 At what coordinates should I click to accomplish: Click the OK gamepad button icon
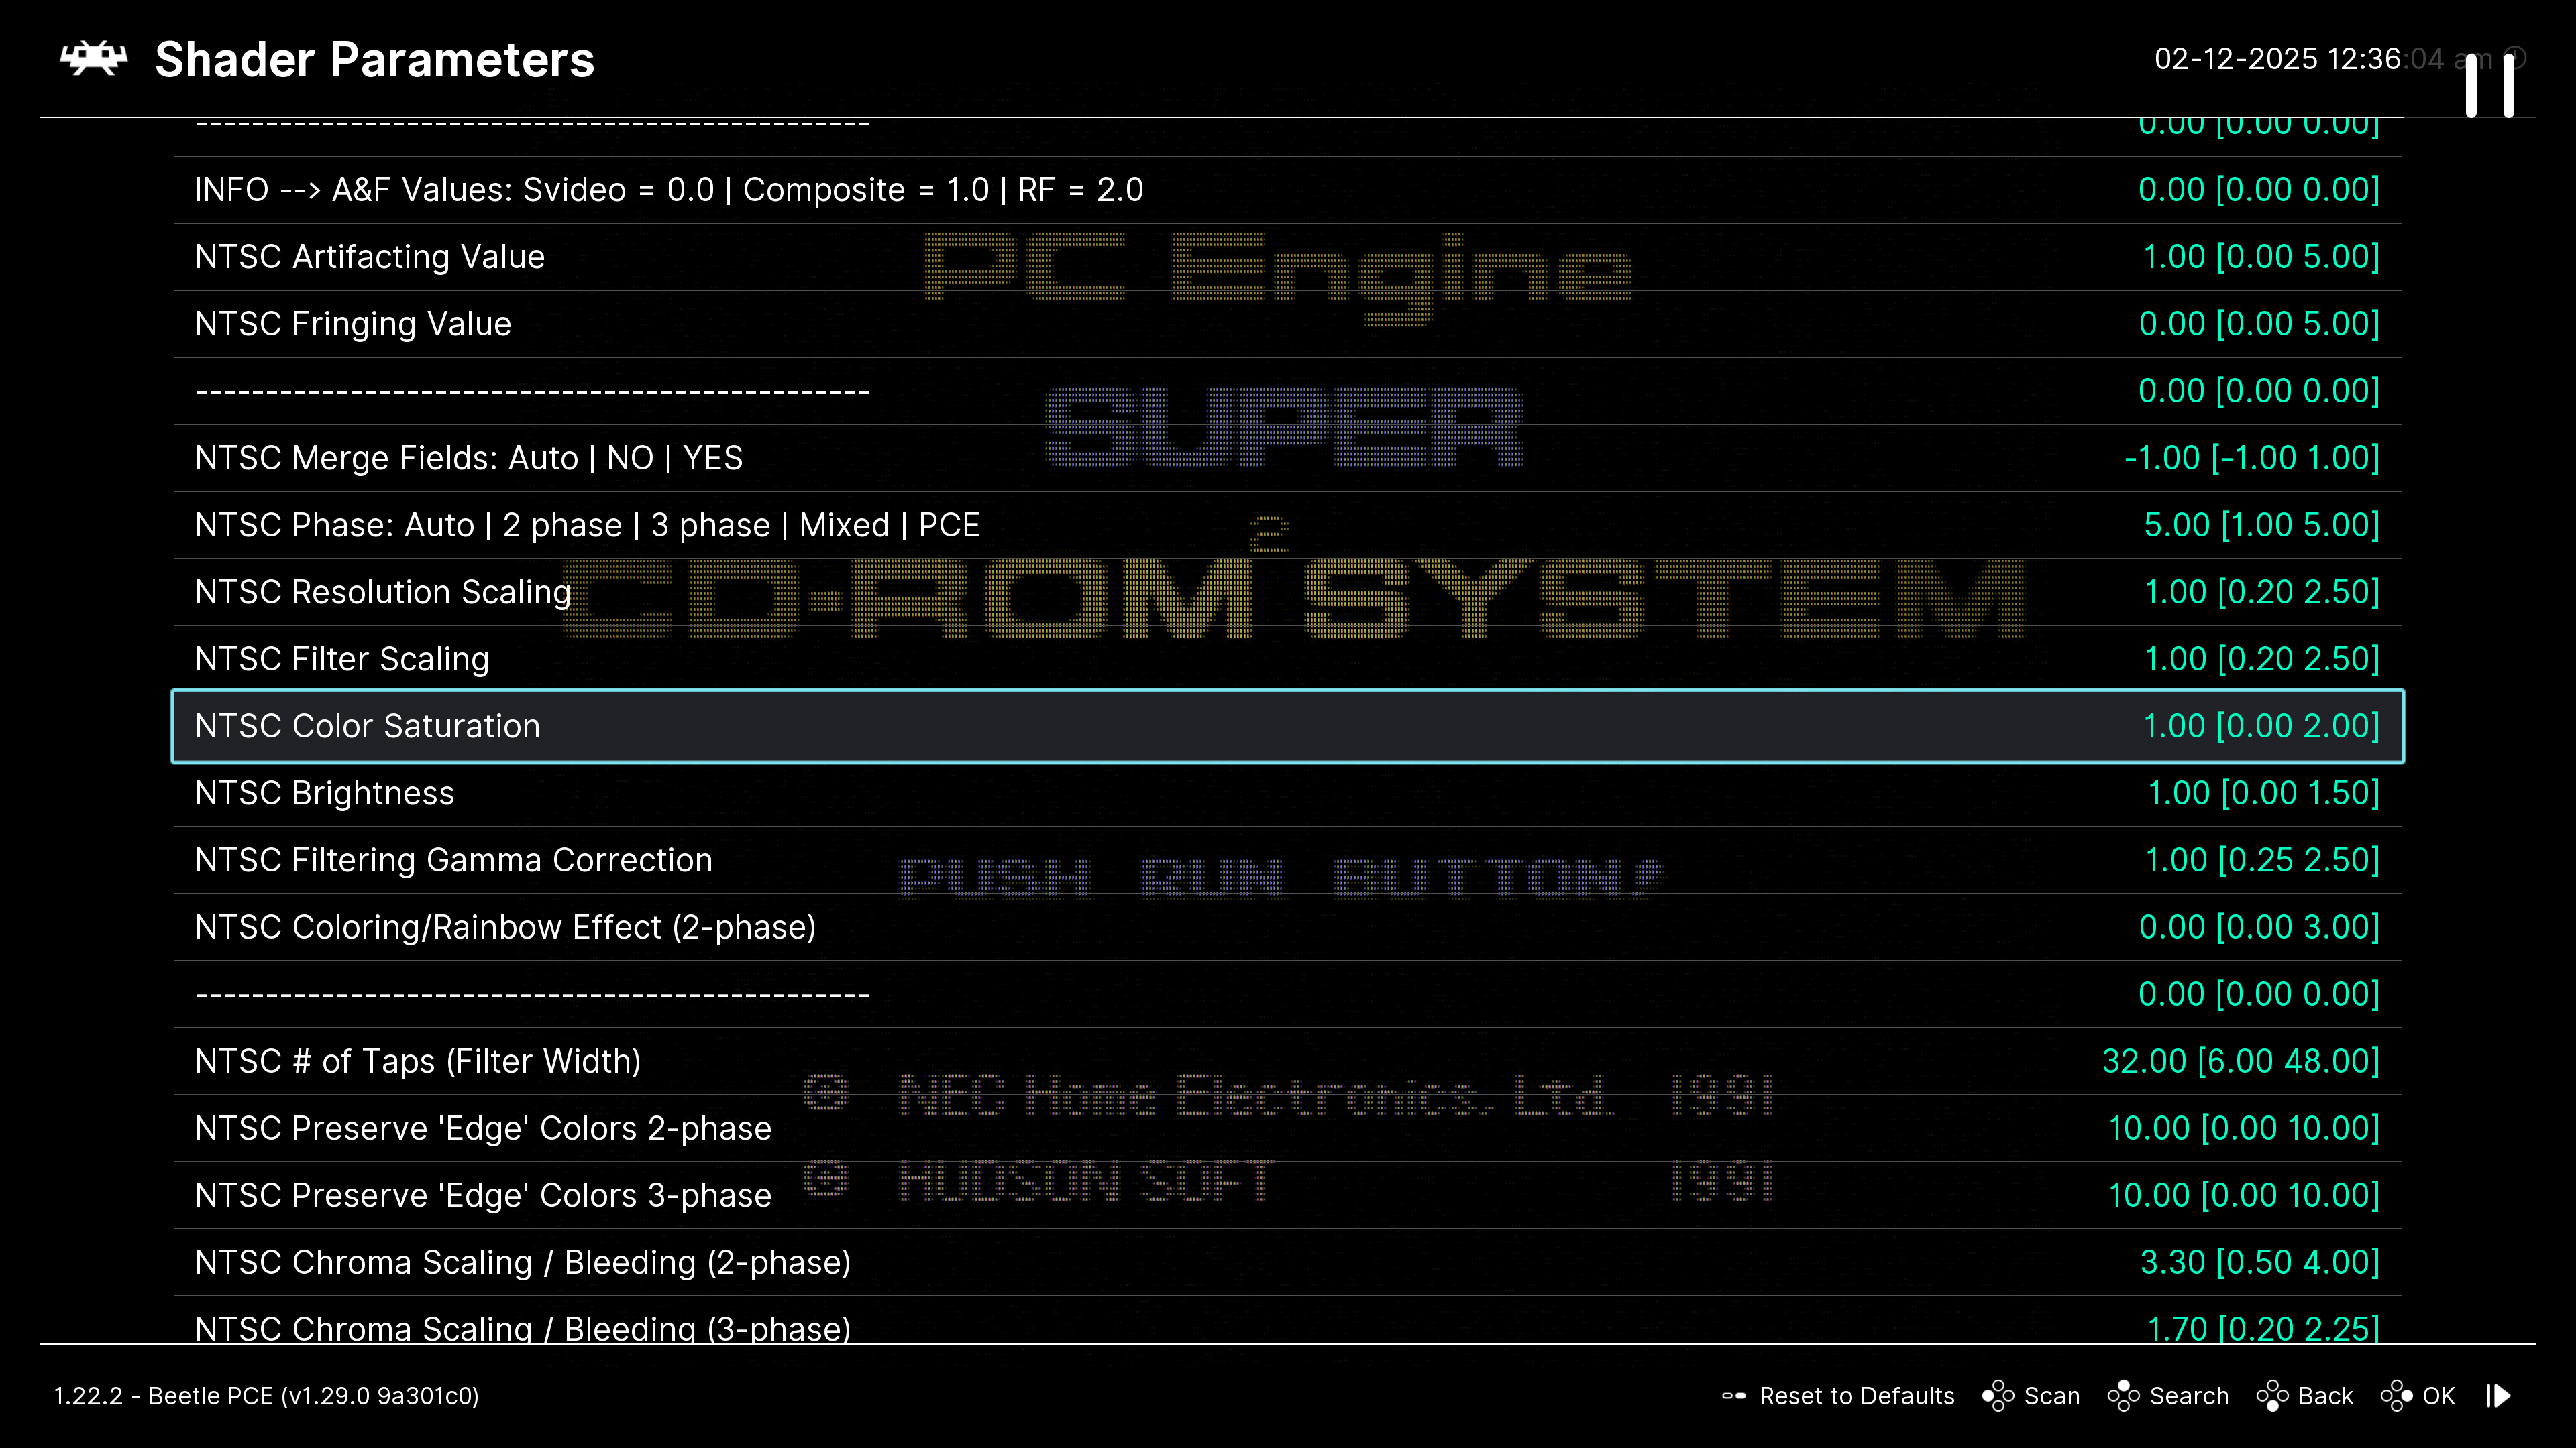[2396, 1395]
